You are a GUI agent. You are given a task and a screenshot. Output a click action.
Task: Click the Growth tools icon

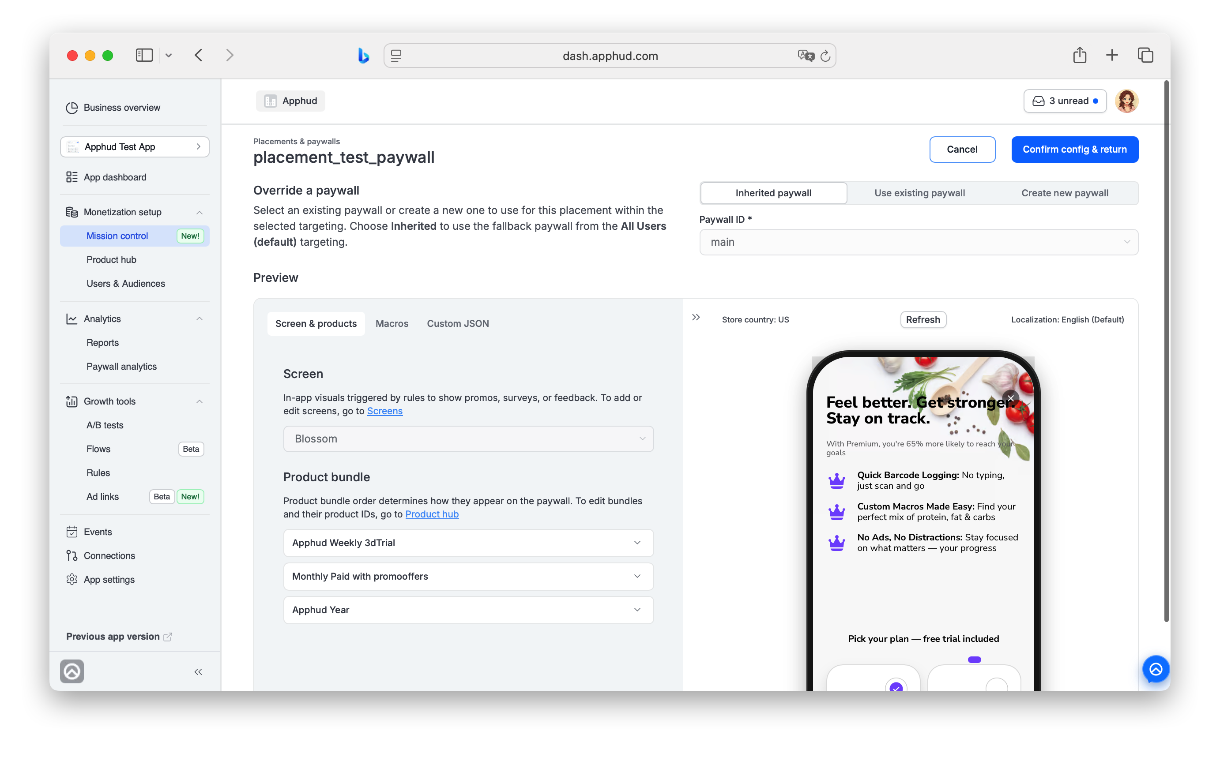(72, 401)
